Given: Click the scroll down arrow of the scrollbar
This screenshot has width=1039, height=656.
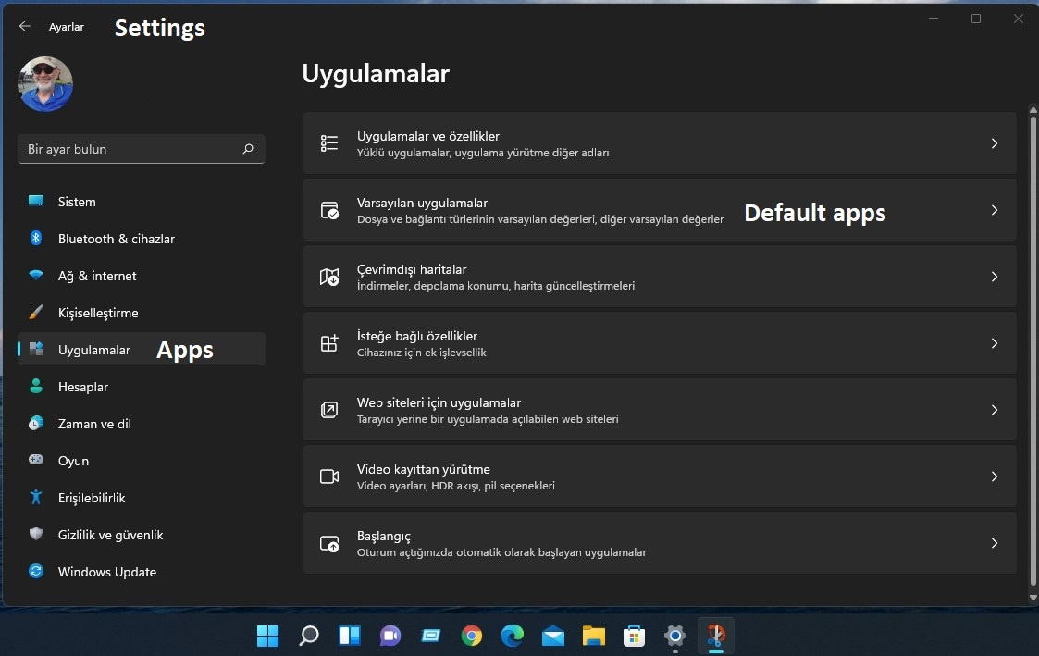Looking at the screenshot, I should [1033, 597].
